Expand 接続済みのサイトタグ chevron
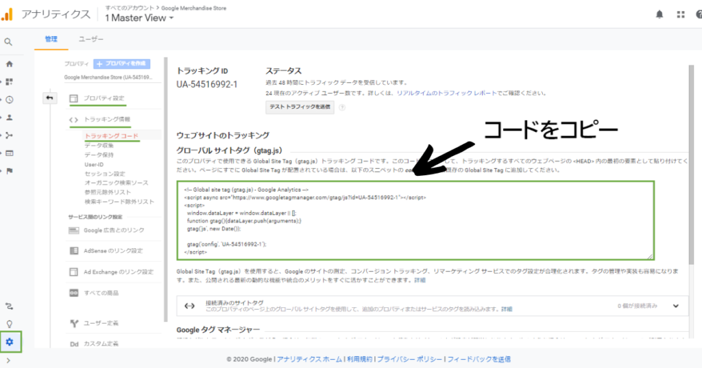702x368 pixels. tap(675, 306)
